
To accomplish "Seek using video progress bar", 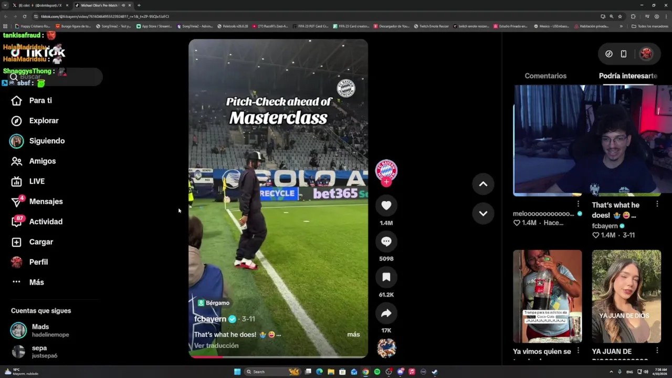I will [x=278, y=356].
